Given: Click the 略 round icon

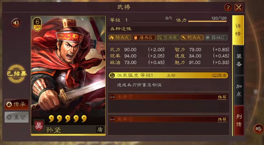Looking at the screenshot, I should pyautogui.click(x=258, y=129).
